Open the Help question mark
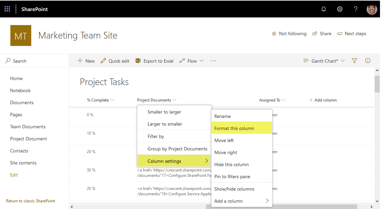This screenshot has width=381, height=209. 356,9
